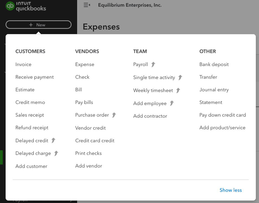Screen dimensions: 259x203
Task: Add a new vendor
Action: (x=89, y=166)
